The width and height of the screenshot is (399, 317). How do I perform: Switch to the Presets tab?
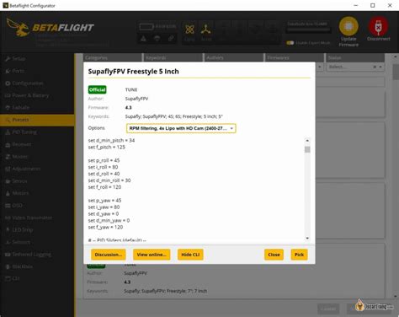(37, 120)
